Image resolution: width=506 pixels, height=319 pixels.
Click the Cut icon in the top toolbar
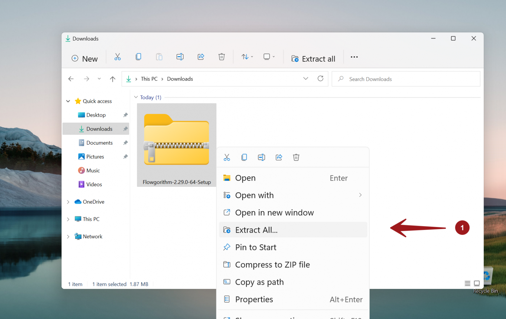[117, 57]
